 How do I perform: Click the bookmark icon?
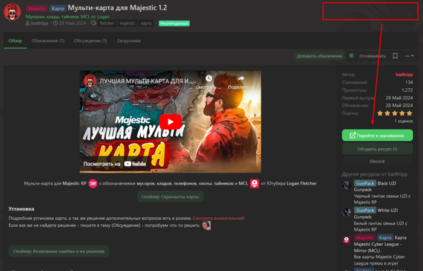[395, 56]
